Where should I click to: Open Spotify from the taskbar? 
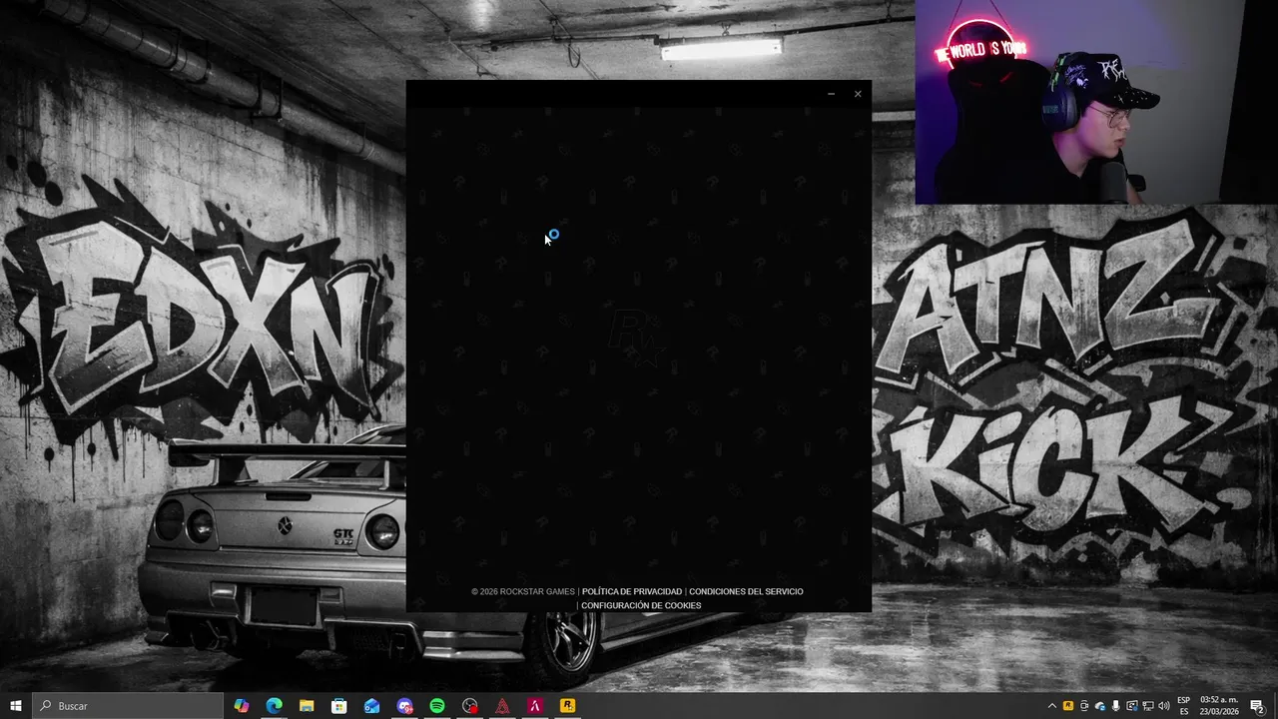(x=437, y=706)
